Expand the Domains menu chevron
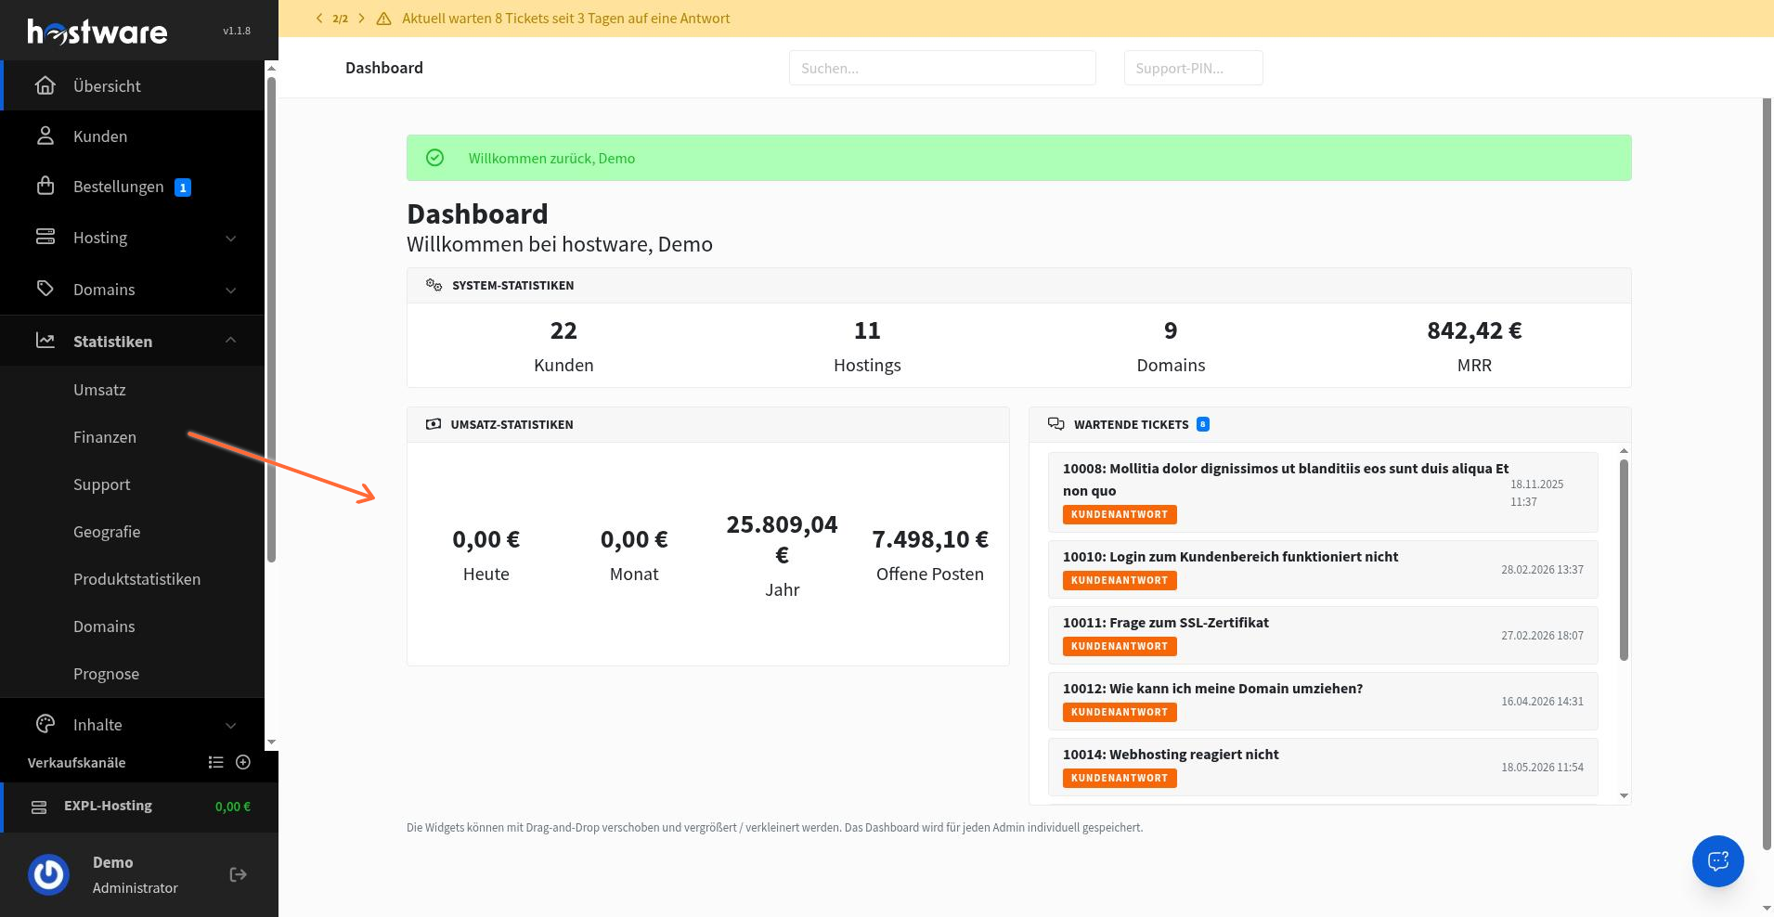 coord(231,291)
